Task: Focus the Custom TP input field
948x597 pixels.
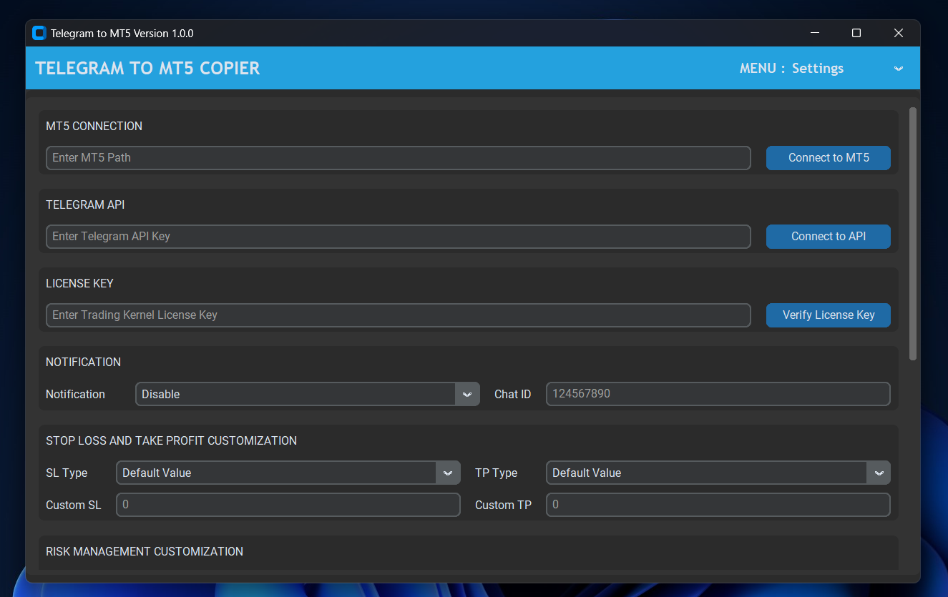Action: (x=718, y=505)
